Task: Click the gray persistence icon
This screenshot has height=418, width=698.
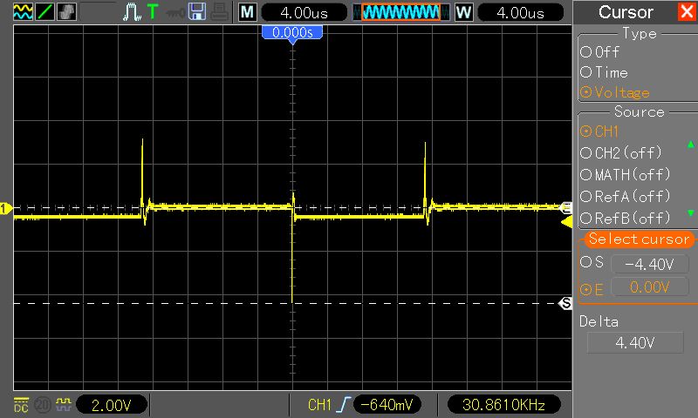Action: click(67, 12)
